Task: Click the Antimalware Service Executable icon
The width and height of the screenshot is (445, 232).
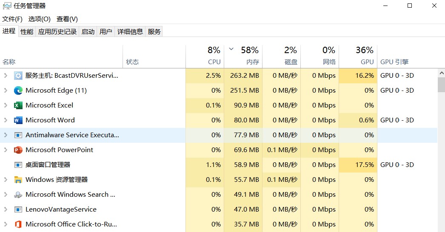Action: (x=18, y=135)
